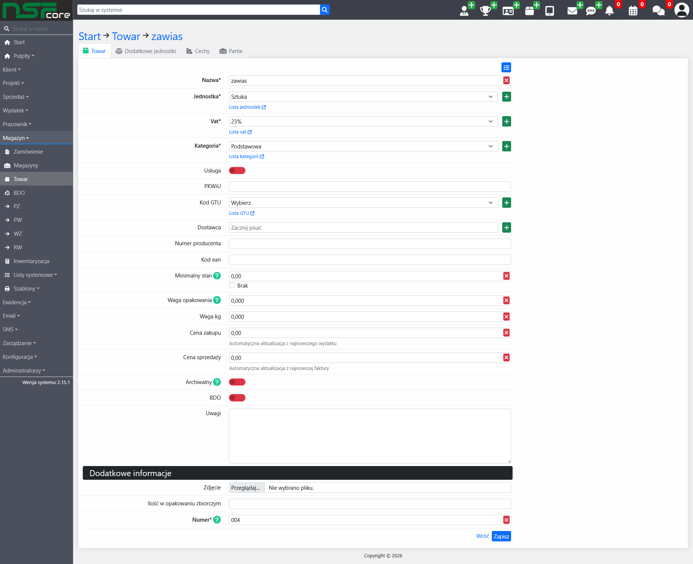Open the Jednostka dropdown showing Sztuka

point(363,96)
